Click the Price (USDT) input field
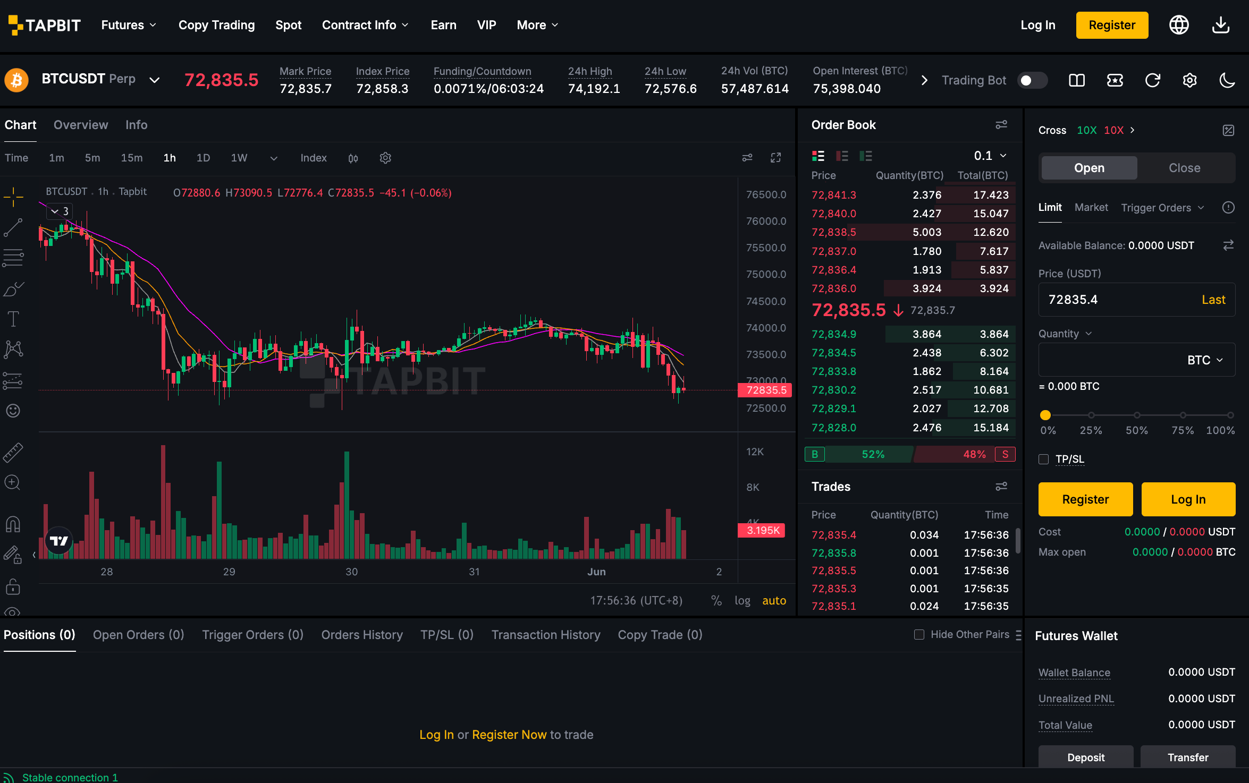The height and width of the screenshot is (783, 1249). click(x=1137, y=300)
